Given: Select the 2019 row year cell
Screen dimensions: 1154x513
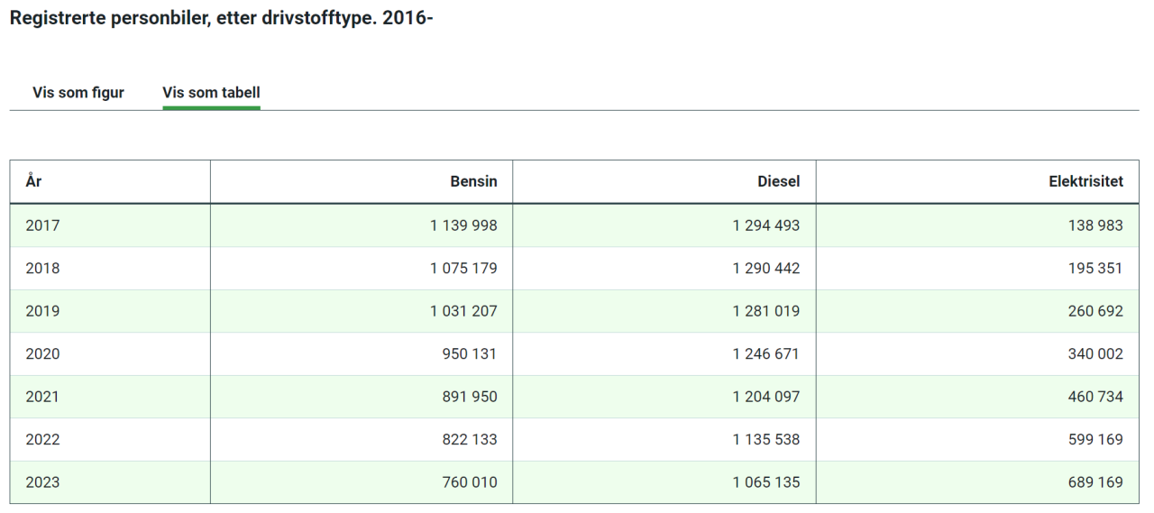Looking at the screenshot, I should point(42,311).
